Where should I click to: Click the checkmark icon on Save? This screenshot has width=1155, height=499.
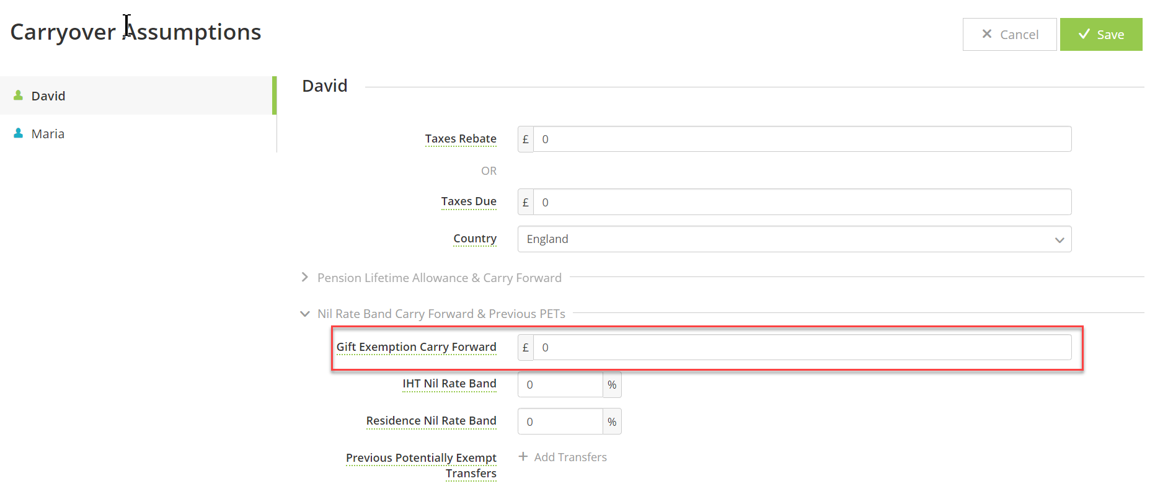pyautogui.click(x=1084, y=34)
